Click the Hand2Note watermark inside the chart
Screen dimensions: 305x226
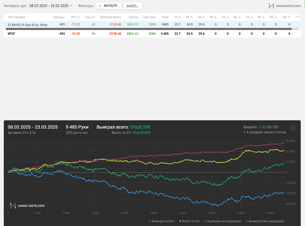point(27,206)
